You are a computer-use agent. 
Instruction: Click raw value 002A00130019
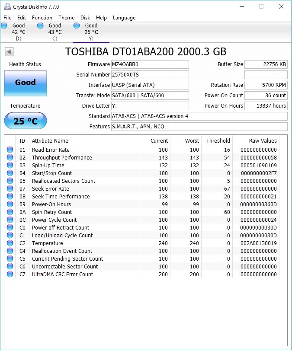click(x=259, y=243)
